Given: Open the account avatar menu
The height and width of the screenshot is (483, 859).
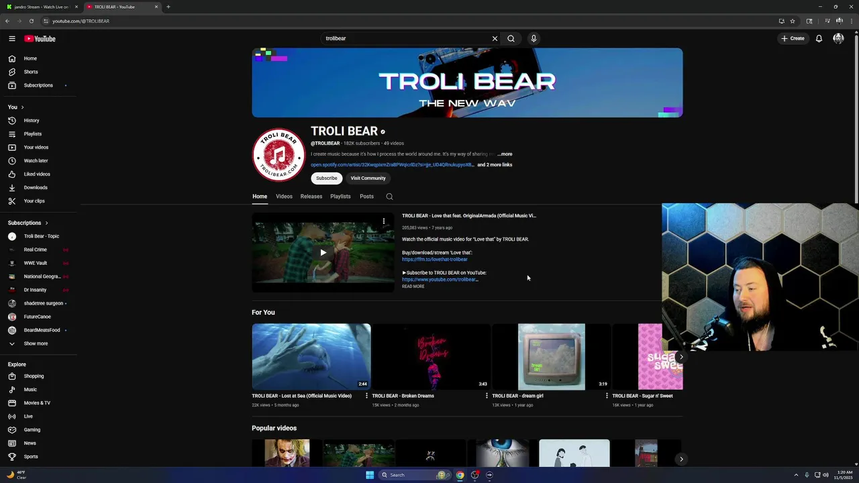Looking at the screenshot, I should tap(838, 38).
